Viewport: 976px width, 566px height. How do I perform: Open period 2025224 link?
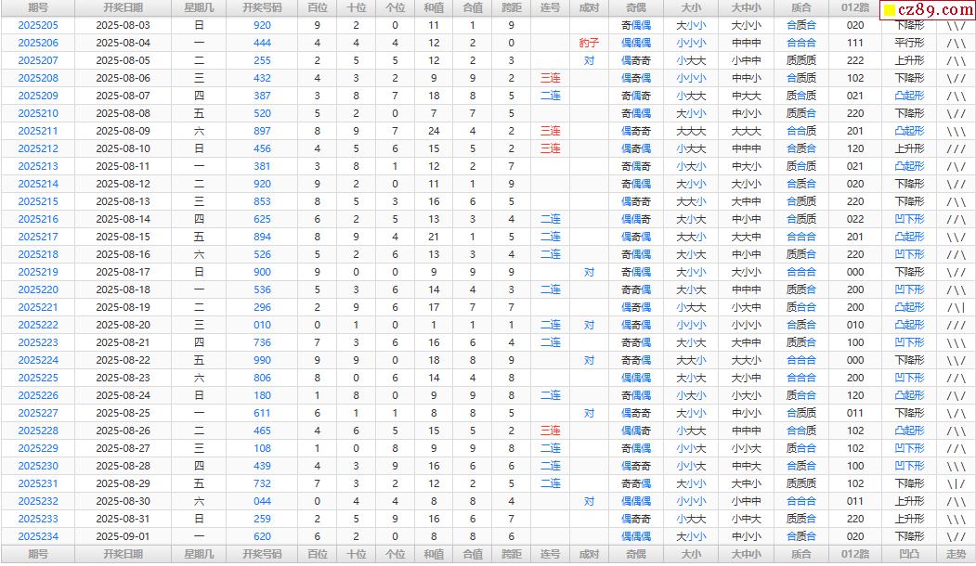pos(38,360)
